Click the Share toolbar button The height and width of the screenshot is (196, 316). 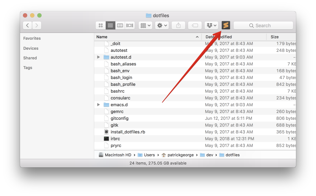(178, 25)
